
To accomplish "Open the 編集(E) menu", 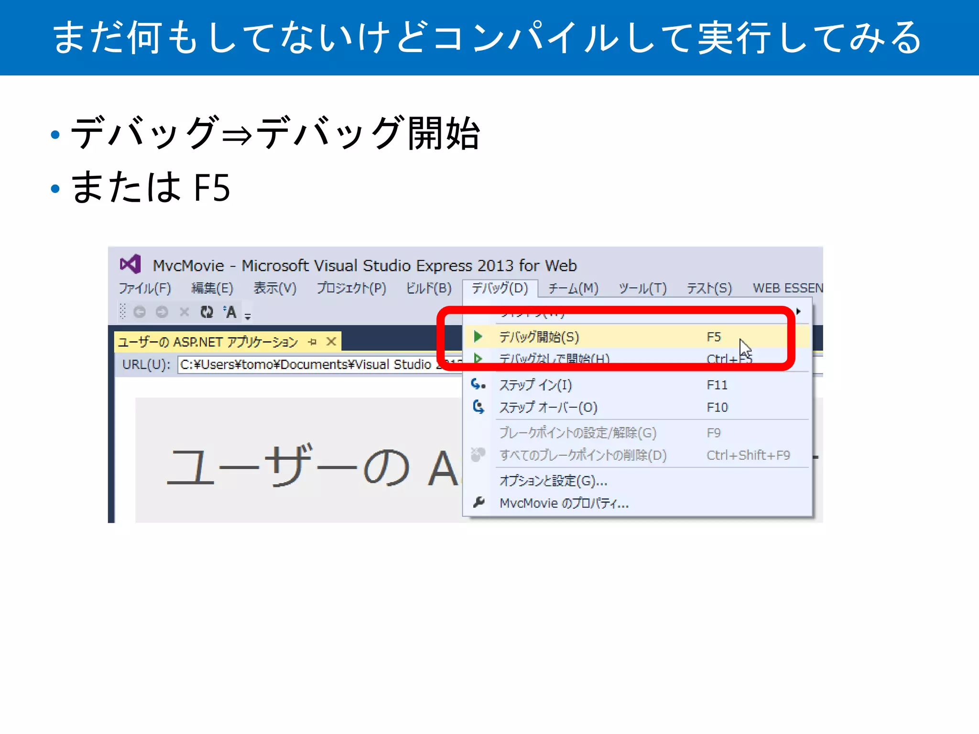I will click(x=212, y=288).
